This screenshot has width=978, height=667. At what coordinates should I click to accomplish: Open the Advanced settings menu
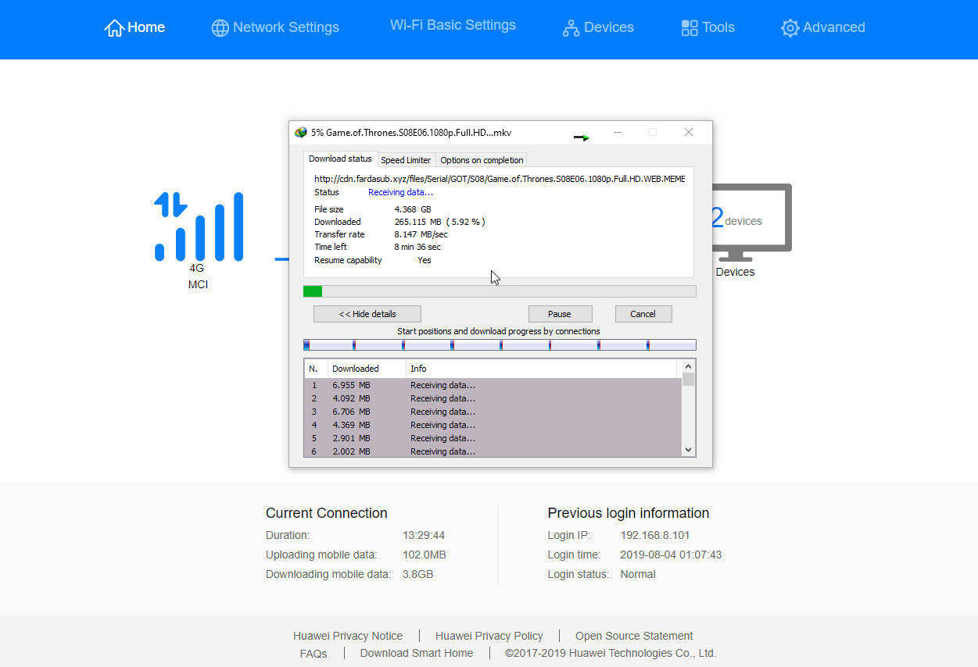(x=823, y=27)
